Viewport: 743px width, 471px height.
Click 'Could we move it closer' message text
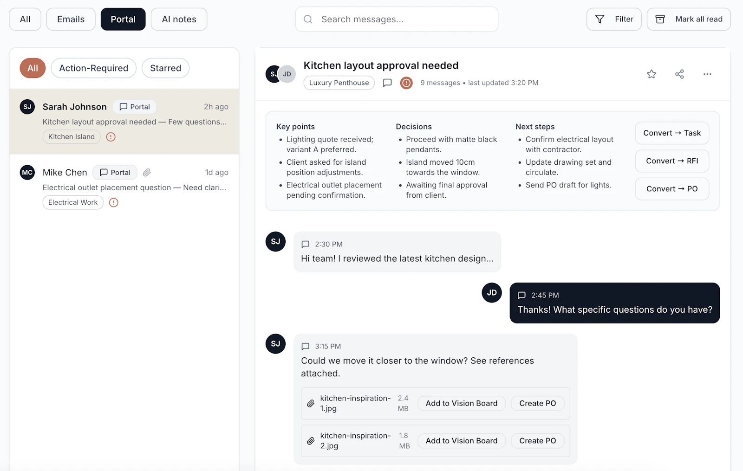pos(417,367)
